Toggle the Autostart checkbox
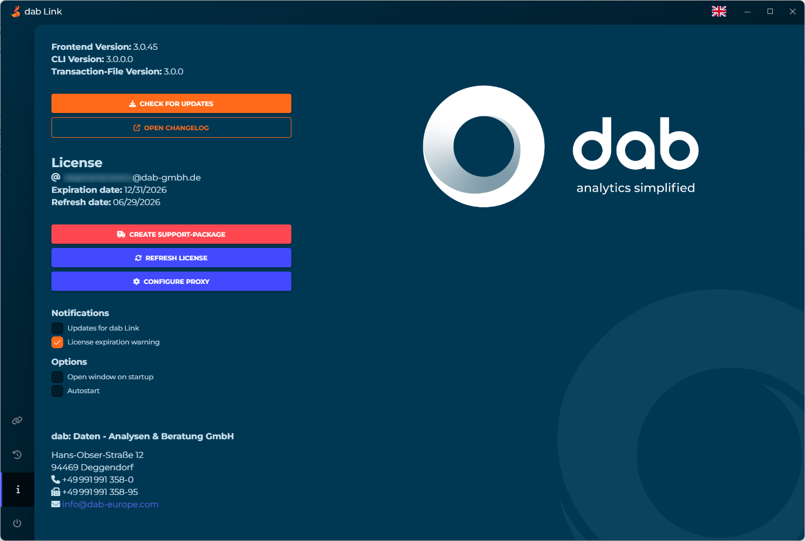 57,391
